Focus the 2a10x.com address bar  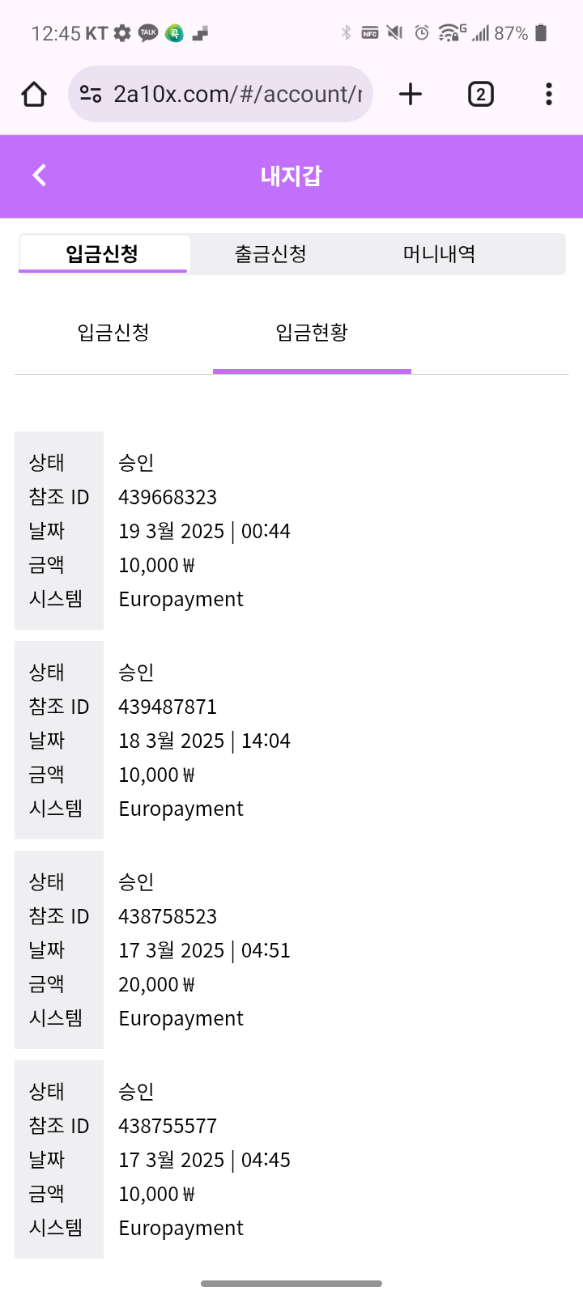tap(236, 95)
